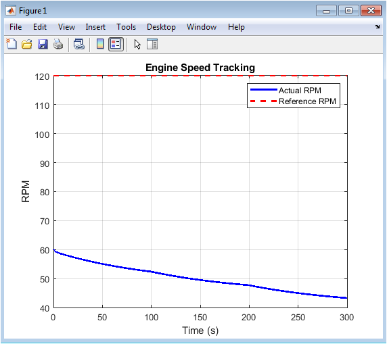Expand the View menu
This screenshot has width=387, height=344.
coord(66,27)
